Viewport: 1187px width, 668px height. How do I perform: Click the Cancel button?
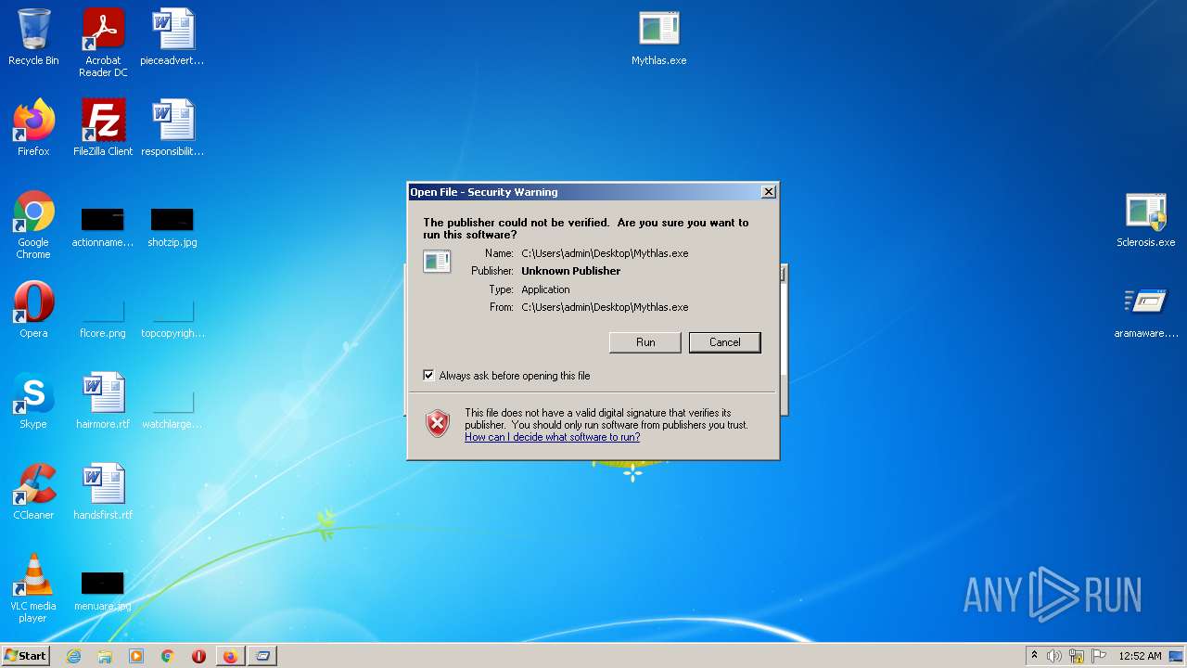coord(725,342)
